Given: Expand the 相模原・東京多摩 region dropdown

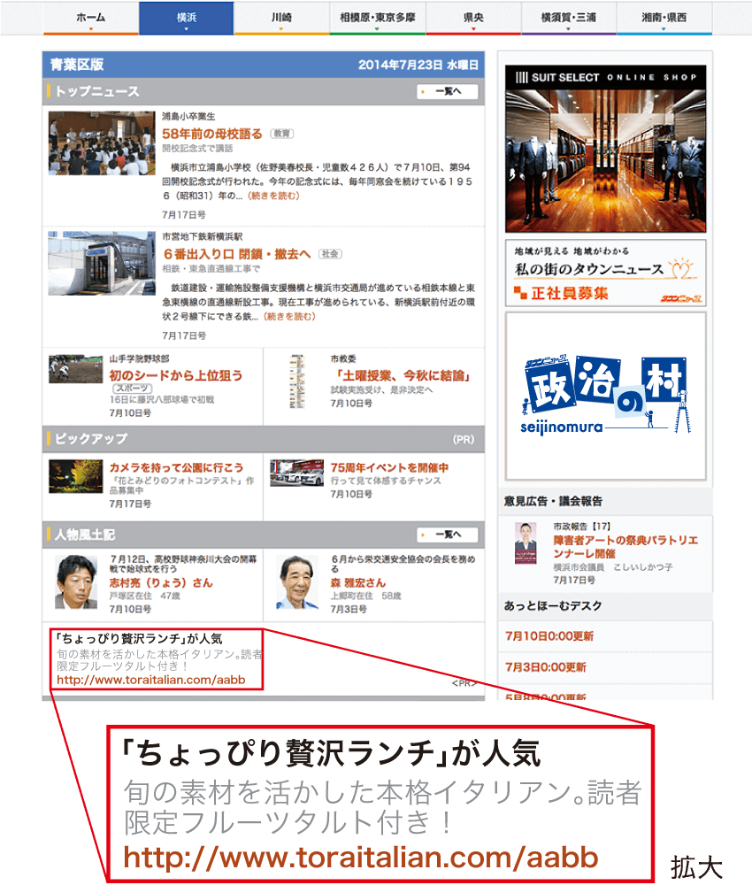Looking at the screenshot, I should (x=377, y=18).
